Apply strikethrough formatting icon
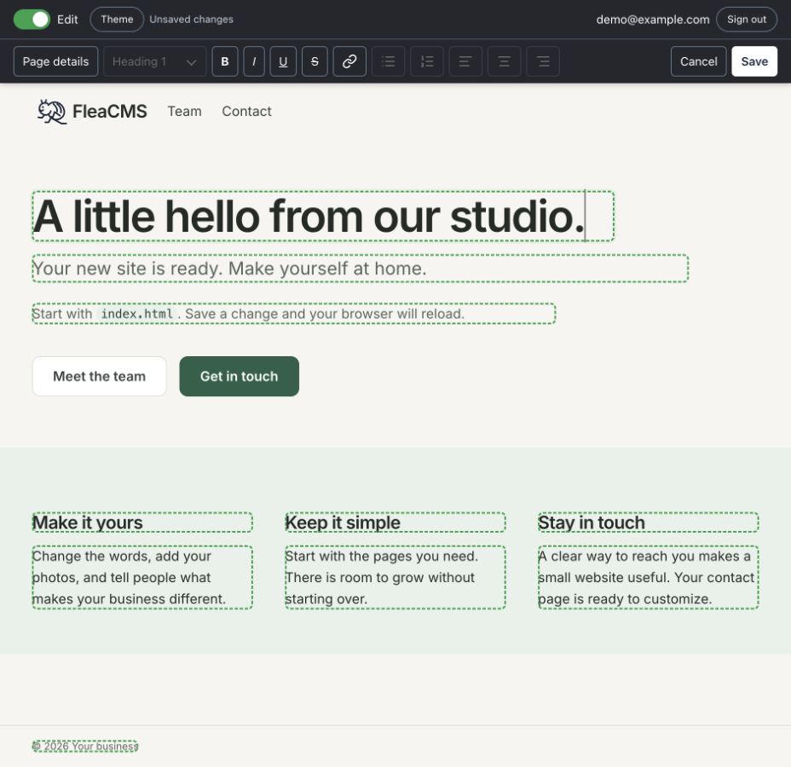791x767 pixels. pos(315,61)
